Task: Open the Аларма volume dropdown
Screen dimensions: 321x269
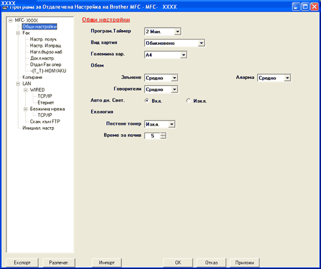Action: pyautogui.click(x=287, y=78)
